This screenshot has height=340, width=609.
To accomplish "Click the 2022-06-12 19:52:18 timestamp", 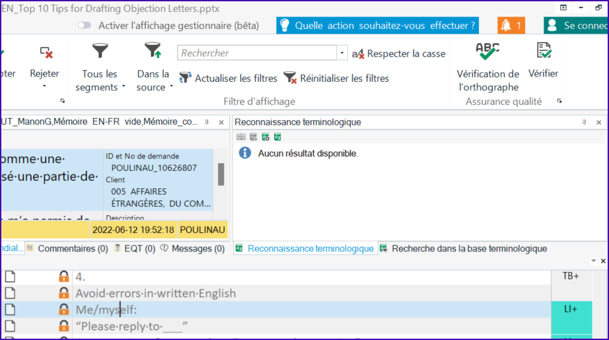I will tap(133, 230).
